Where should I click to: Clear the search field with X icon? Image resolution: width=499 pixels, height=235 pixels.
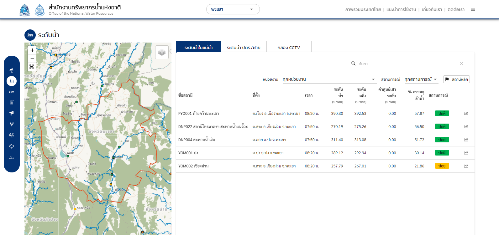point(461,64)
